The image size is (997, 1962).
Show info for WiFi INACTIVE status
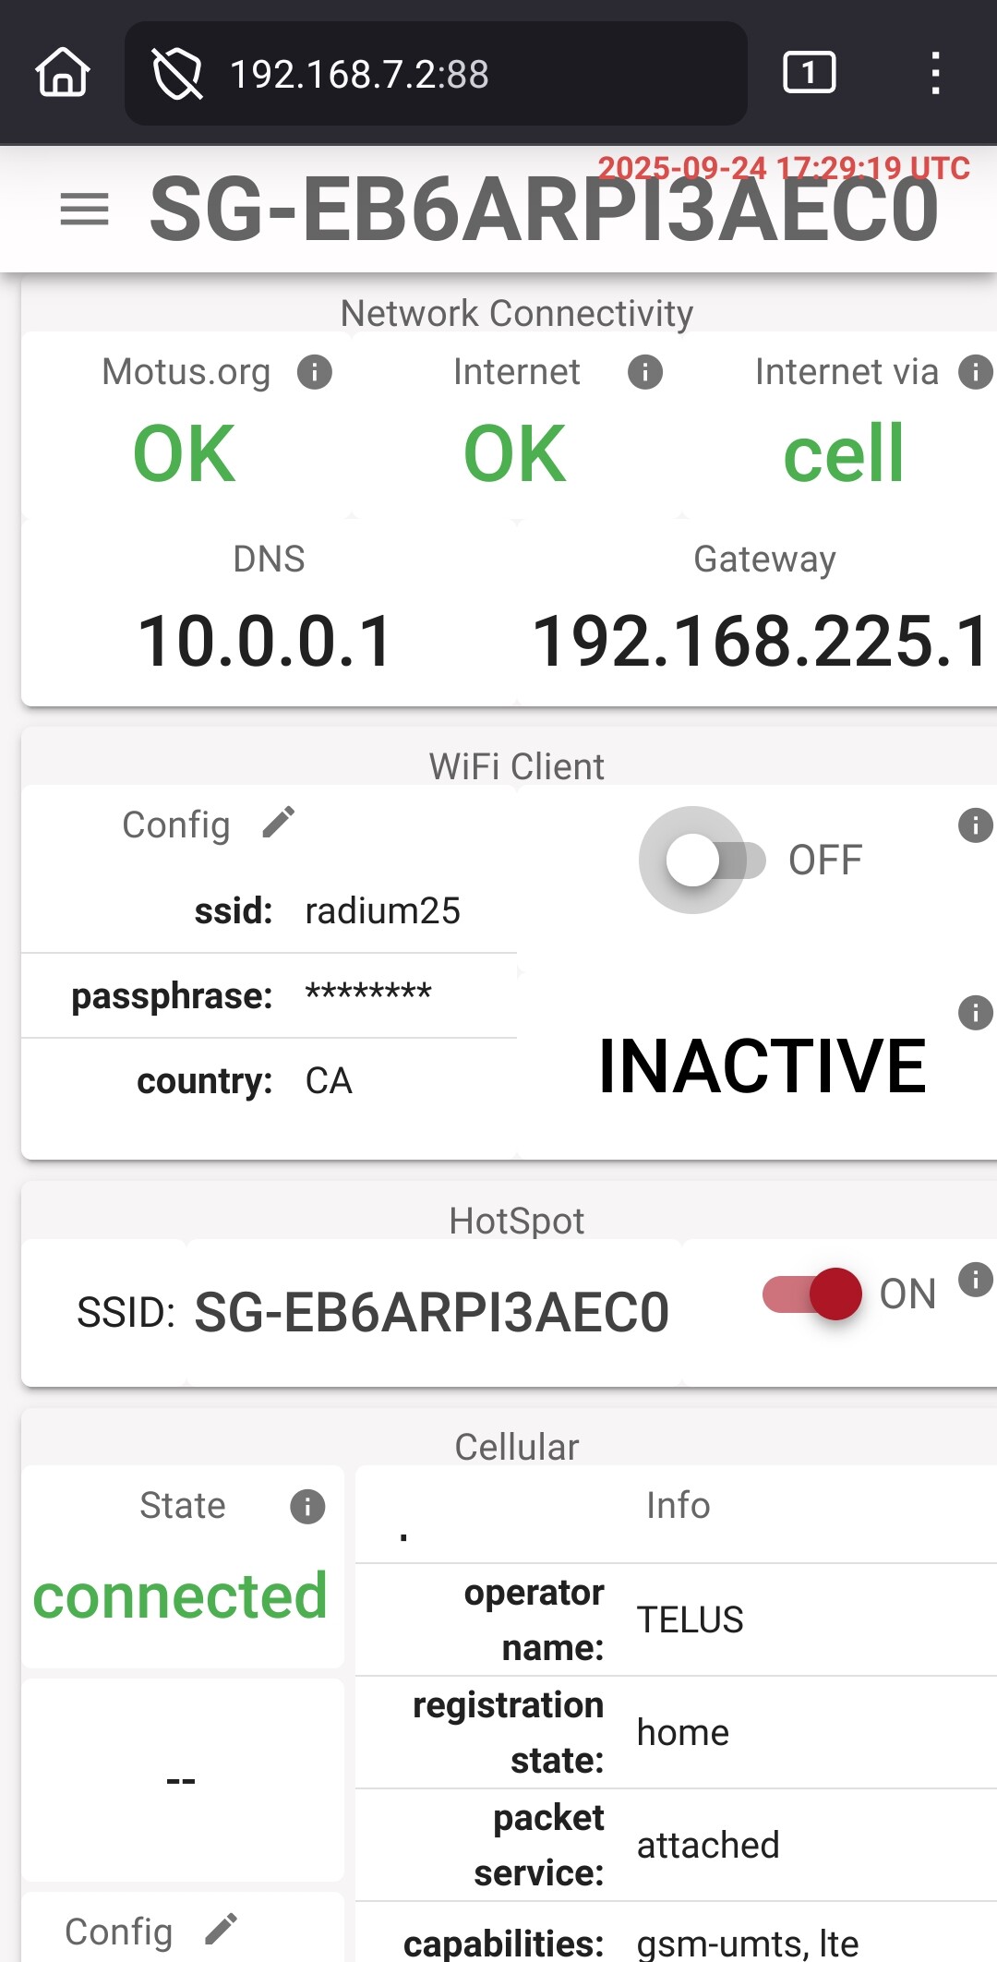click(975, 1013)
